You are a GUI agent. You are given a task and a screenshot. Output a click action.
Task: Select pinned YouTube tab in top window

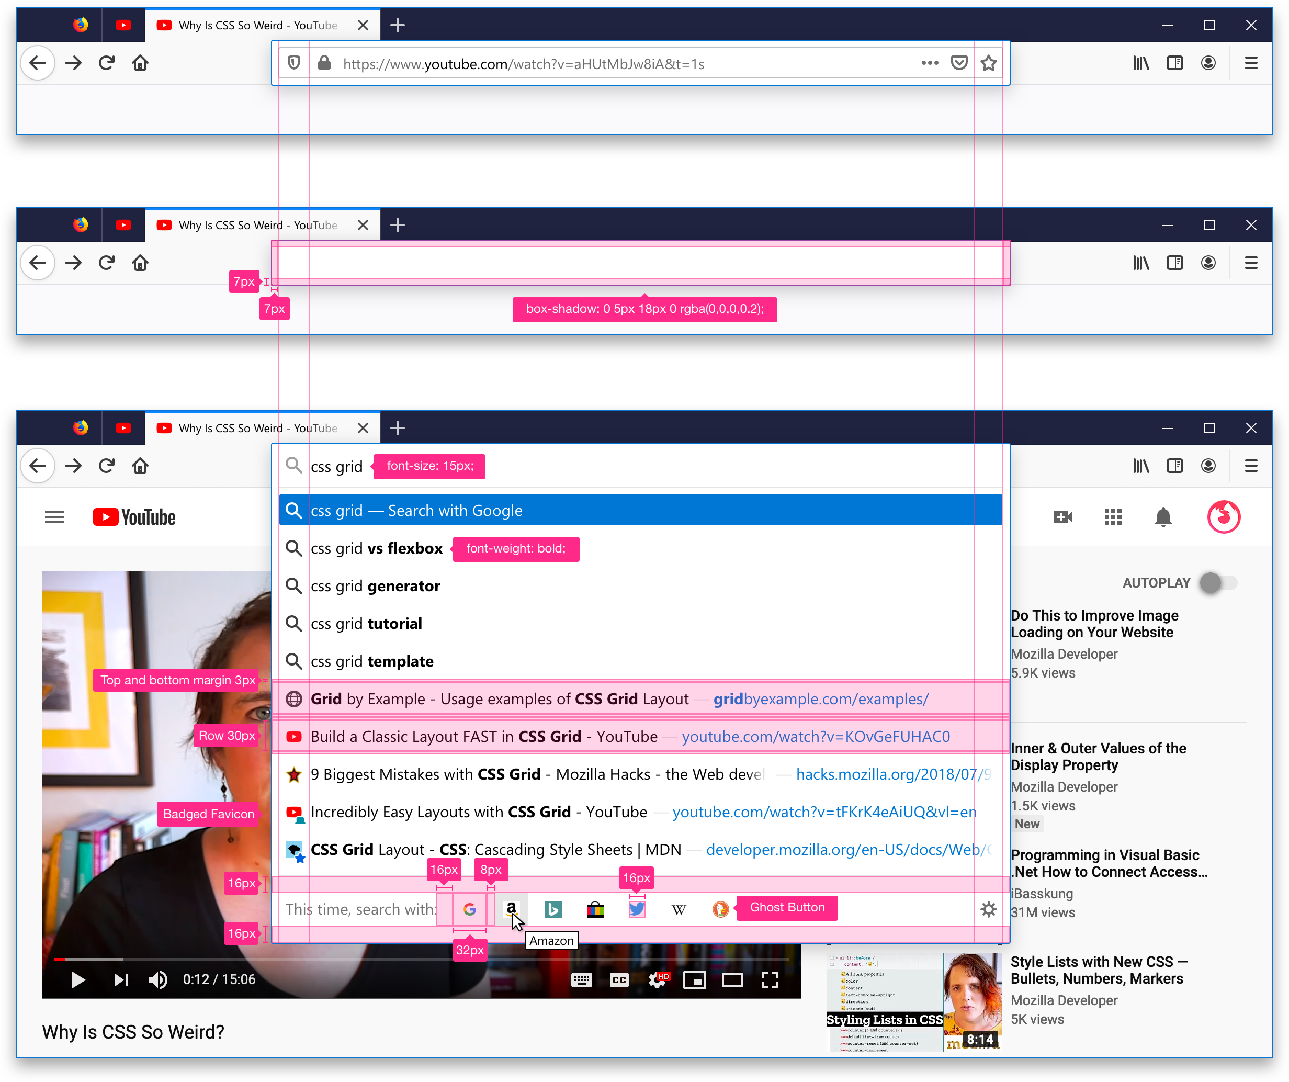[x=123, y=25]
